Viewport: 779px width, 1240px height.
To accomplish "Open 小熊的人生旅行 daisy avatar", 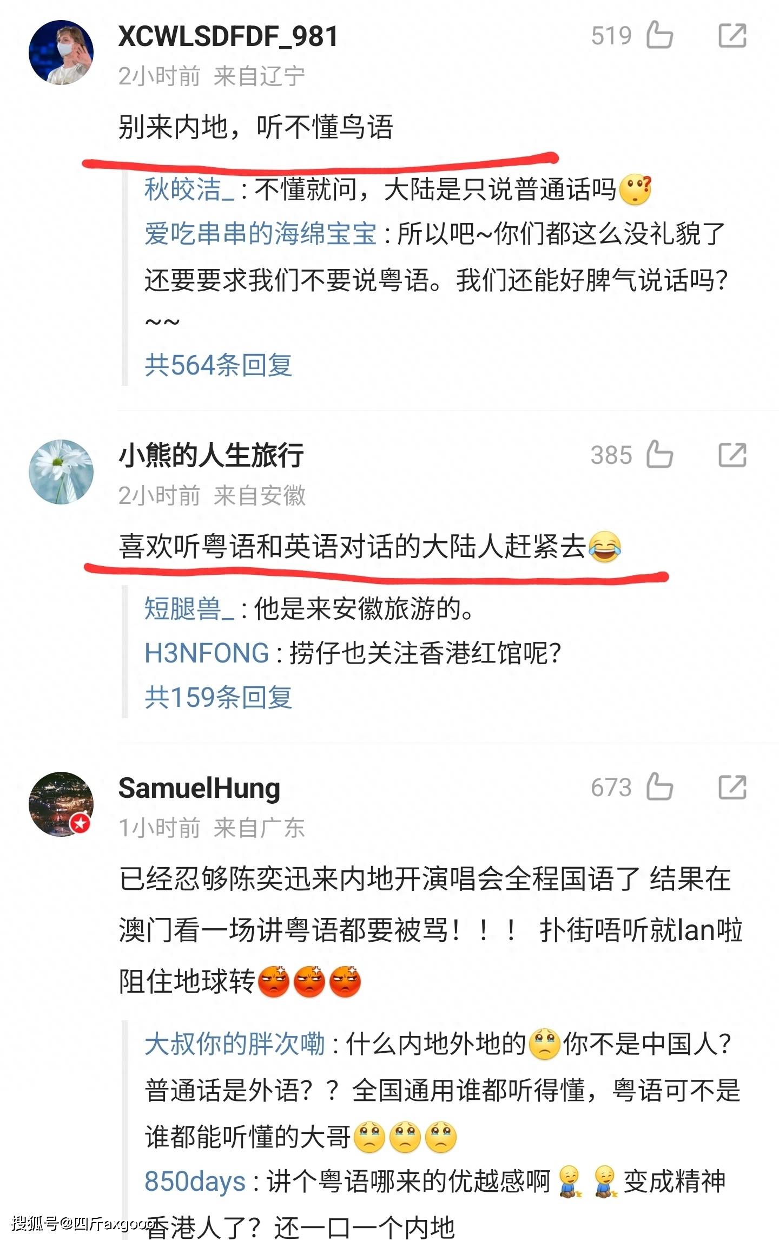I will tap(61, 471).
